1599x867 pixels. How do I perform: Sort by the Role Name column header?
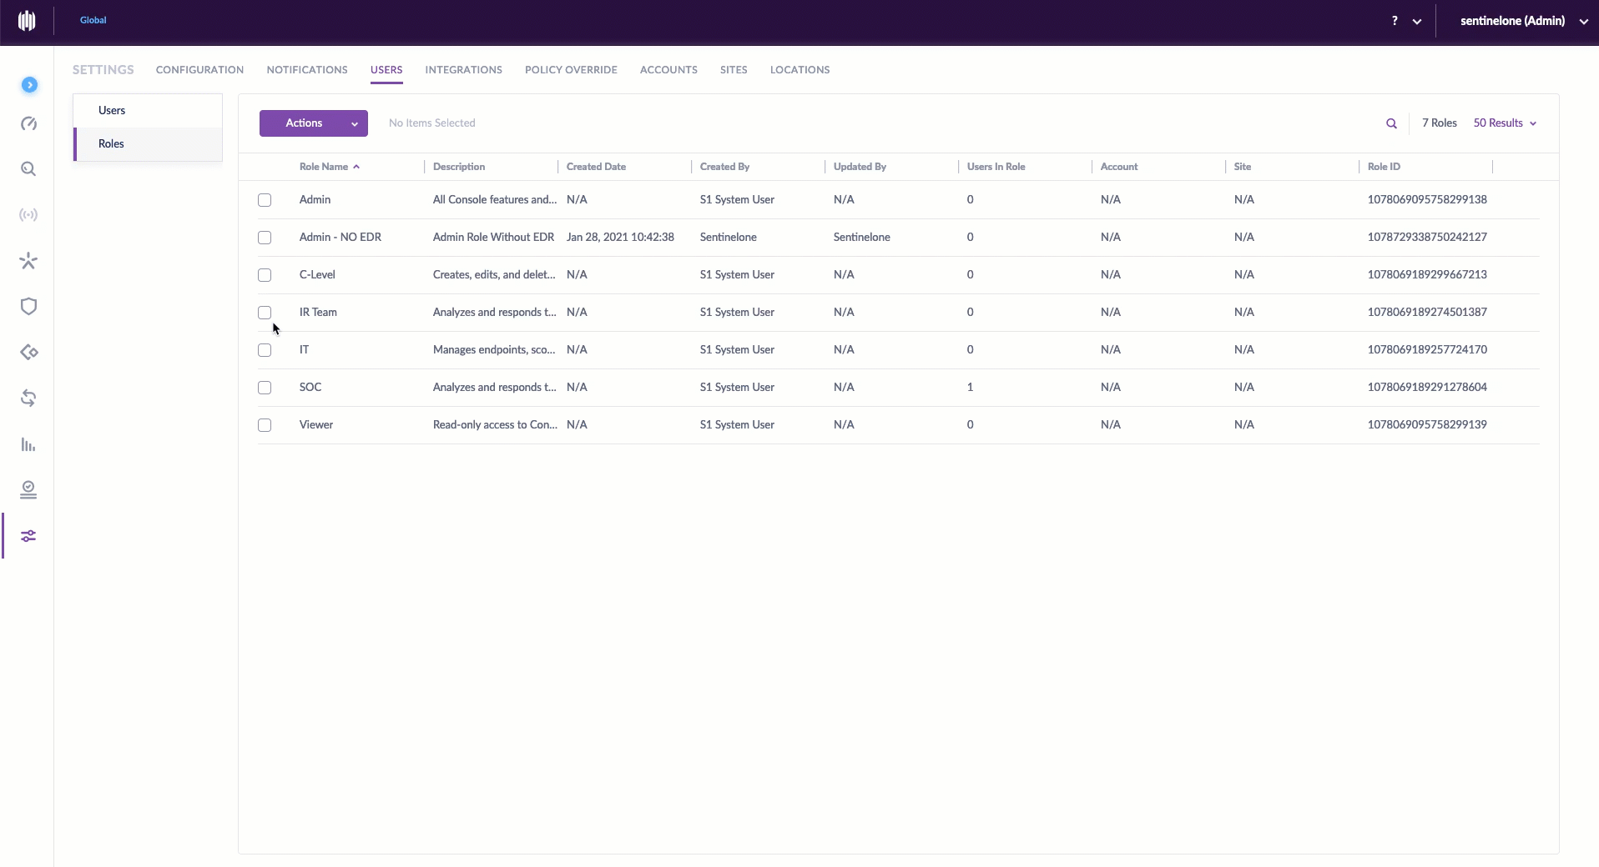[324, 167]
